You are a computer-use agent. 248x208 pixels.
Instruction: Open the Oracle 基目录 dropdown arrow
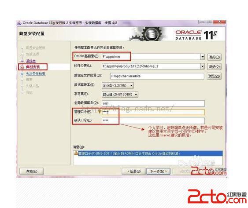[x=203, y=57]
